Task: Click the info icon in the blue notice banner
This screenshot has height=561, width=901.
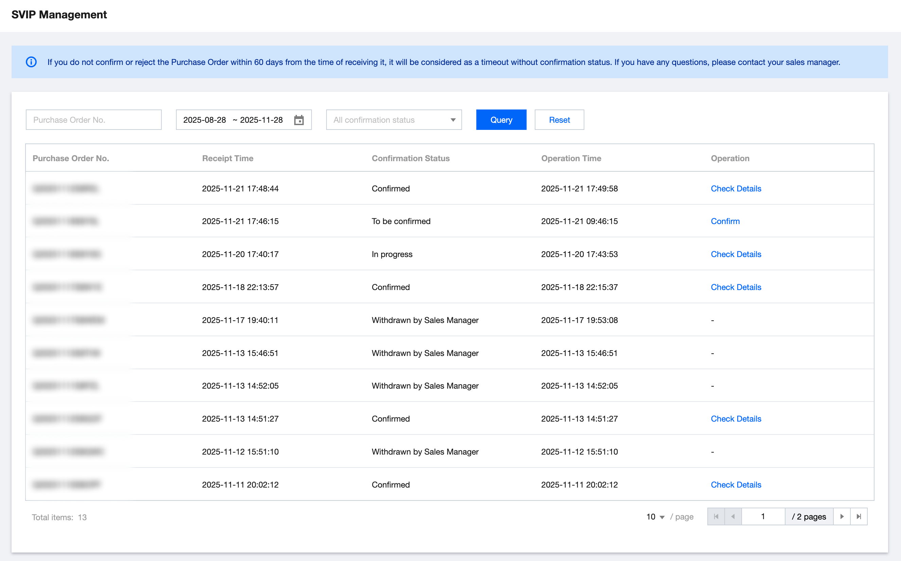Action: click(x=31, y=62)
